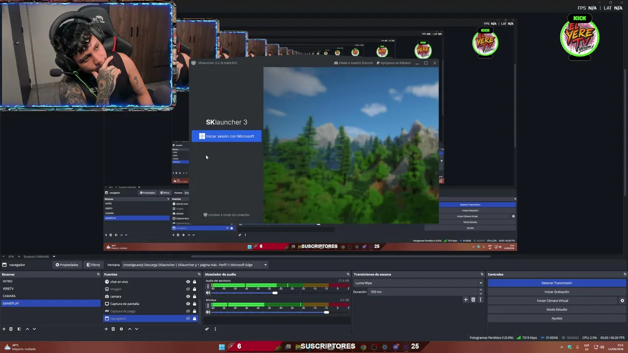Undock the Fuentes panel
This screenshot has width=628, height=353.
199,275
